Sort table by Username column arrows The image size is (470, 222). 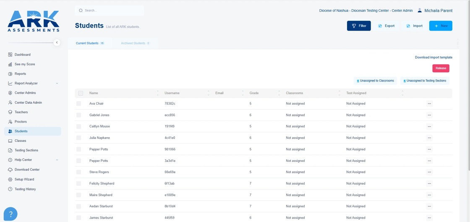pyautogui.click(x=209, y=93)
